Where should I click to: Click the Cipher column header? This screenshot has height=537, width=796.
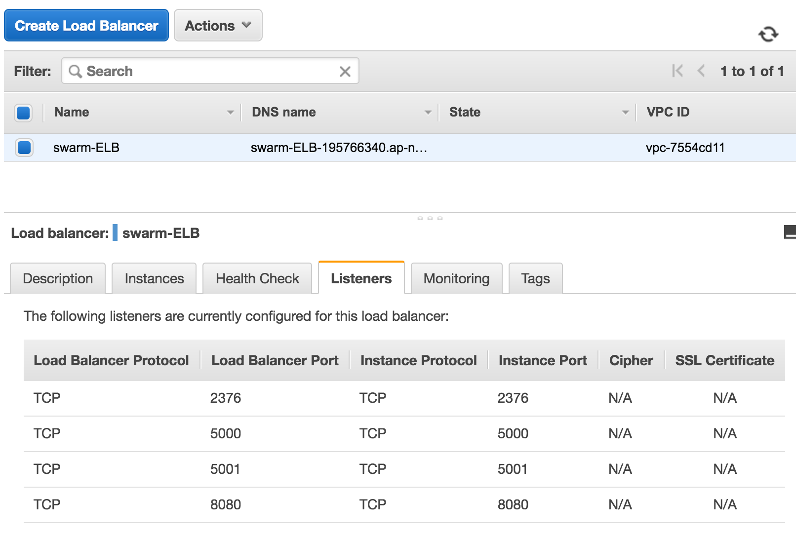[631, 360]
